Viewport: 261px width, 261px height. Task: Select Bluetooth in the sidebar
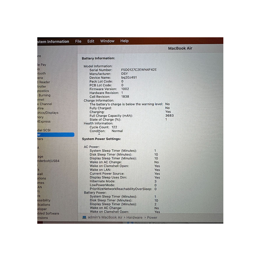tap(41, 73)
